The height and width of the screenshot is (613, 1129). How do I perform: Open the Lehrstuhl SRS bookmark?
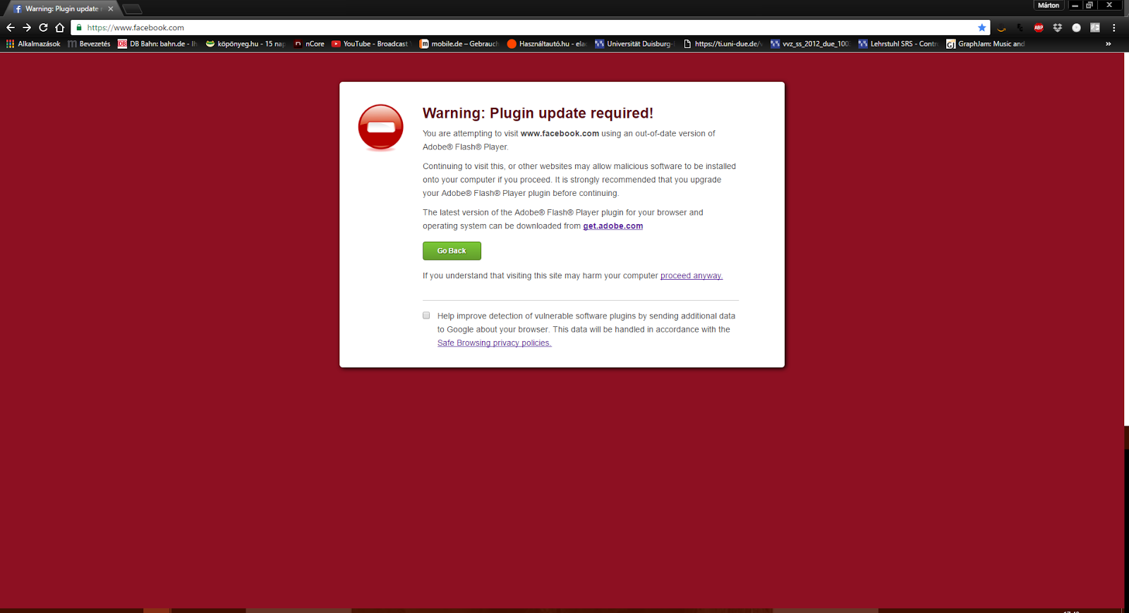point(898,44)
